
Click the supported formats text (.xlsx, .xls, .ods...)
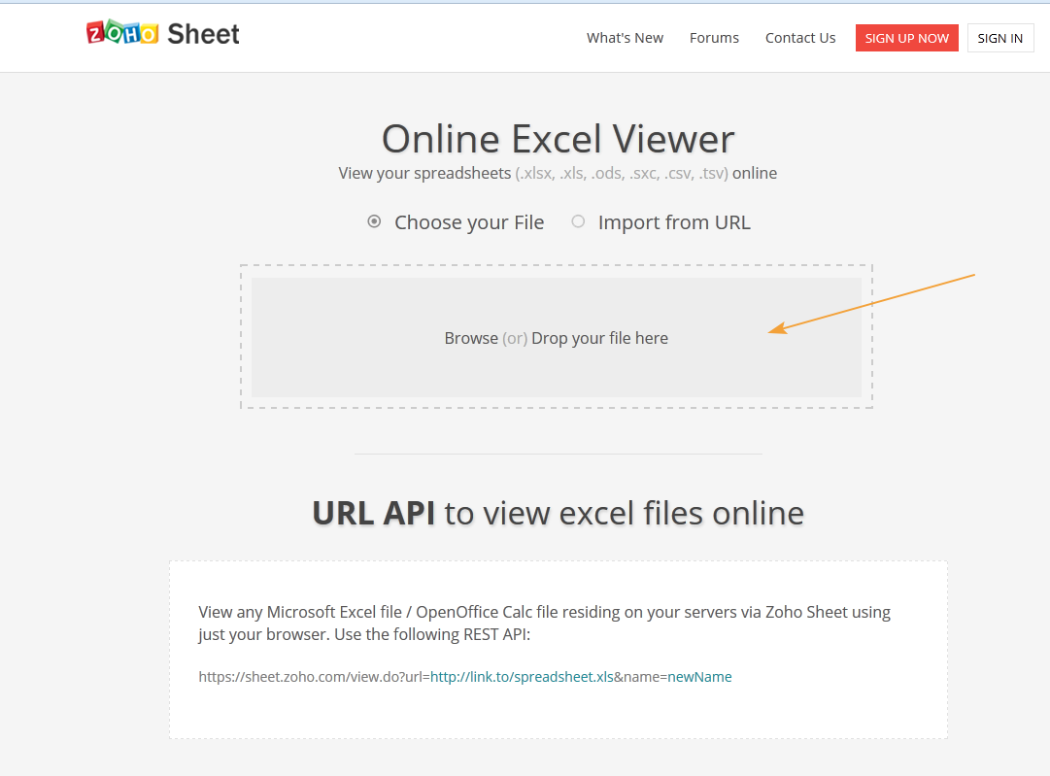[x=622, y=174]
